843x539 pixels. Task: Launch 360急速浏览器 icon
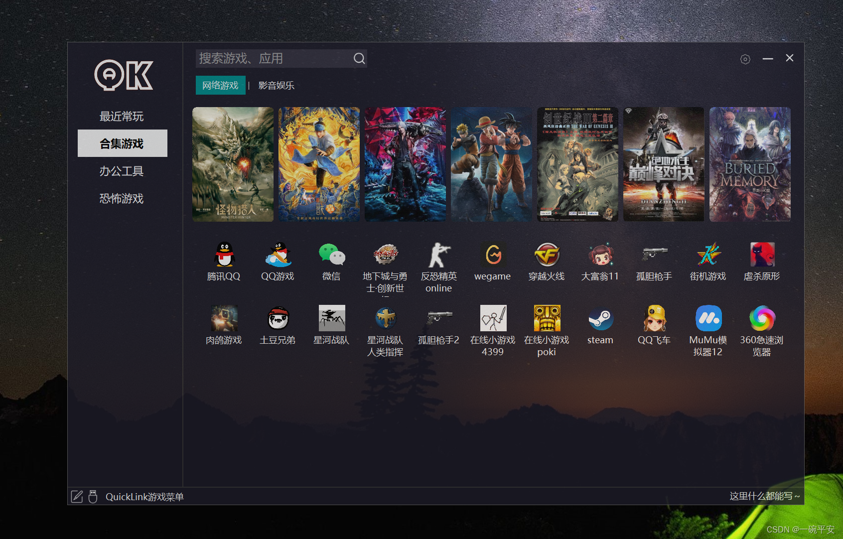(x=762, y=318)
